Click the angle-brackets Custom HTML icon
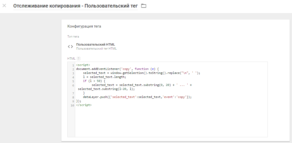 [x=70, y=47]
